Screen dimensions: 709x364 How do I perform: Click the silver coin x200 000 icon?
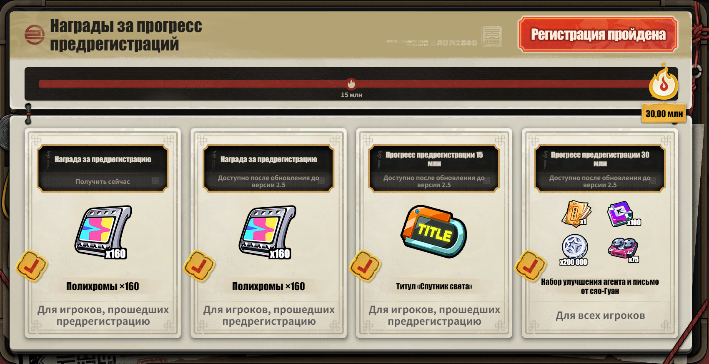point(574,249)
